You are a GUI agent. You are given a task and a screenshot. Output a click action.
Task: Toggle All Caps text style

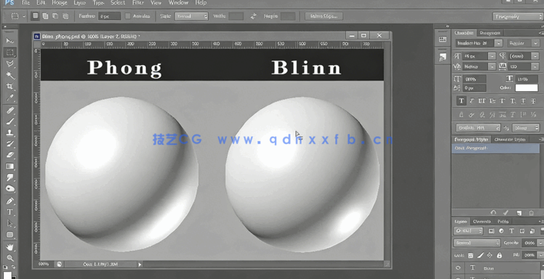[x=482, y=101]
